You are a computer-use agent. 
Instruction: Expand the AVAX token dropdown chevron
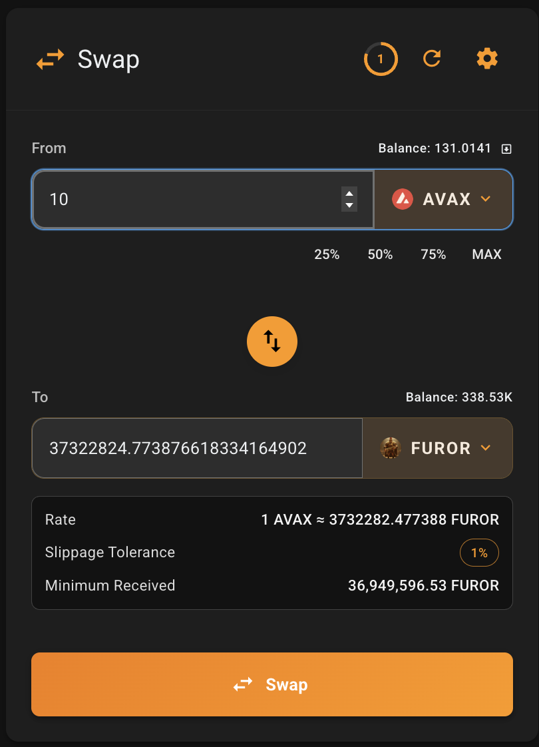(x=486, y=199)
